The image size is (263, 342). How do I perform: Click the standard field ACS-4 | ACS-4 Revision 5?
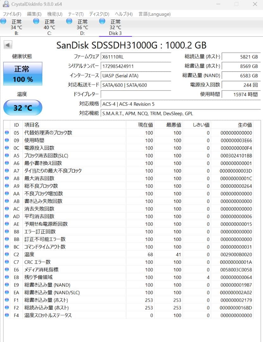pyautogui.click(x=181, y=104)
